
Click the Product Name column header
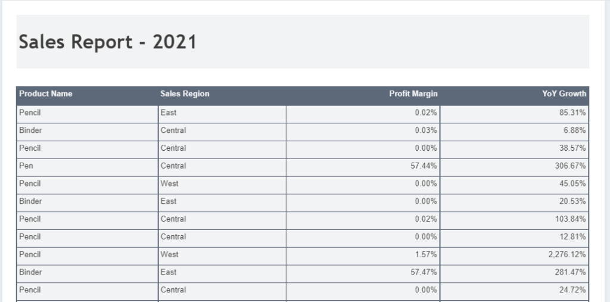click(46, 94)
